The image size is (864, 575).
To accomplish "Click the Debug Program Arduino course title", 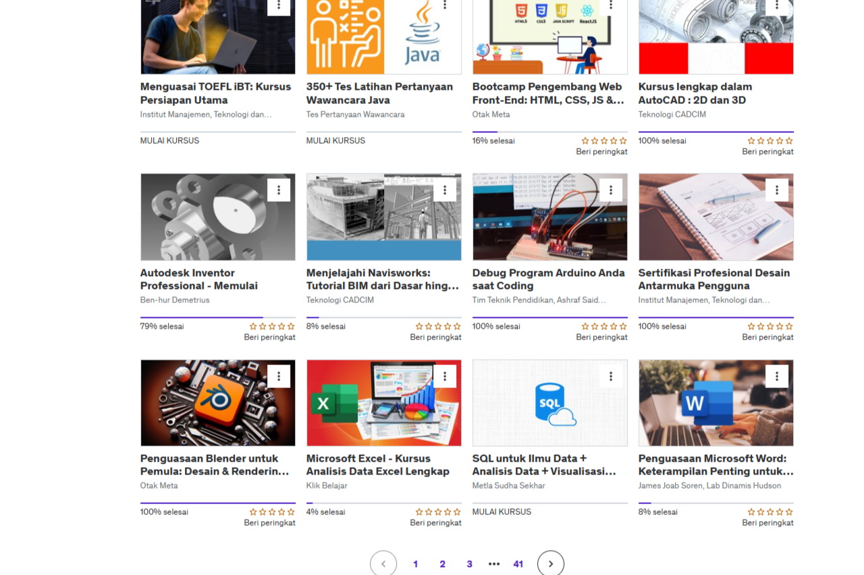I will [x=548, y=279].
